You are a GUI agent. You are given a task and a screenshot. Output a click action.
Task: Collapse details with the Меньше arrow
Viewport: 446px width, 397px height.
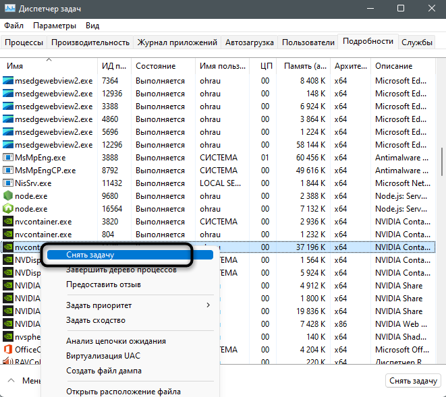point(11,380)
